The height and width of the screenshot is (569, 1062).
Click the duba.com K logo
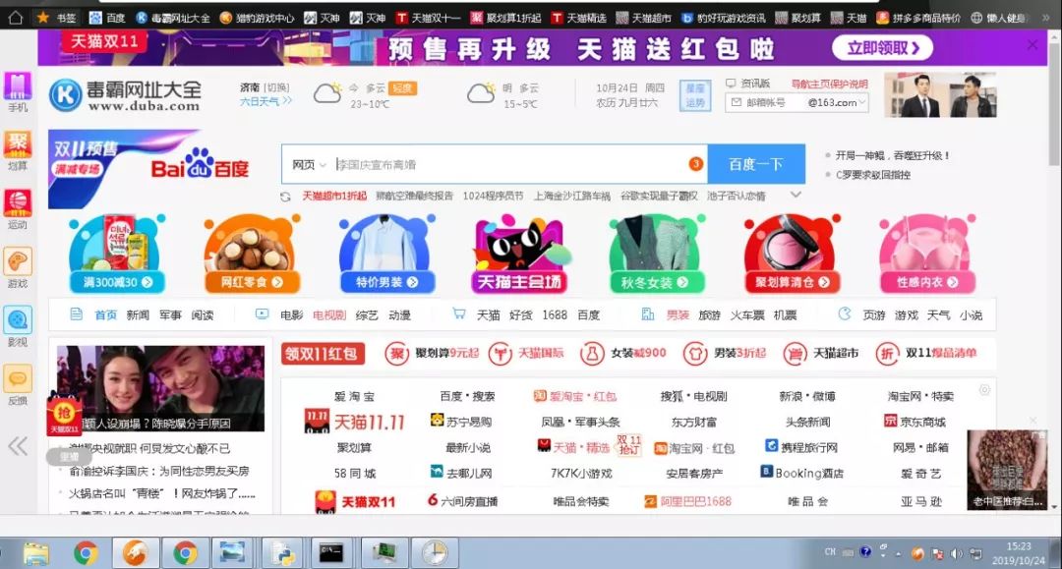click(65, 95)
